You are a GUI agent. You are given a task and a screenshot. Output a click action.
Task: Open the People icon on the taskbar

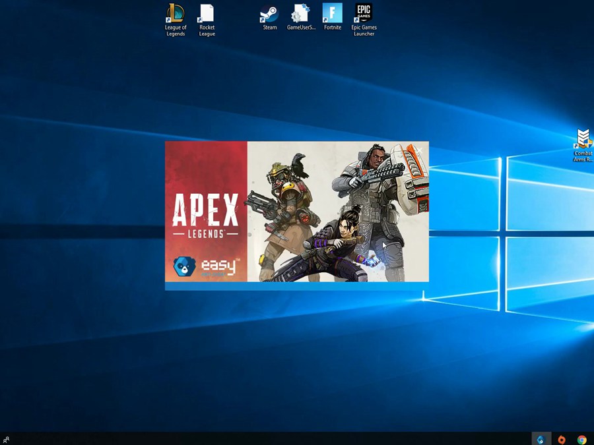(x=6, y=439)
